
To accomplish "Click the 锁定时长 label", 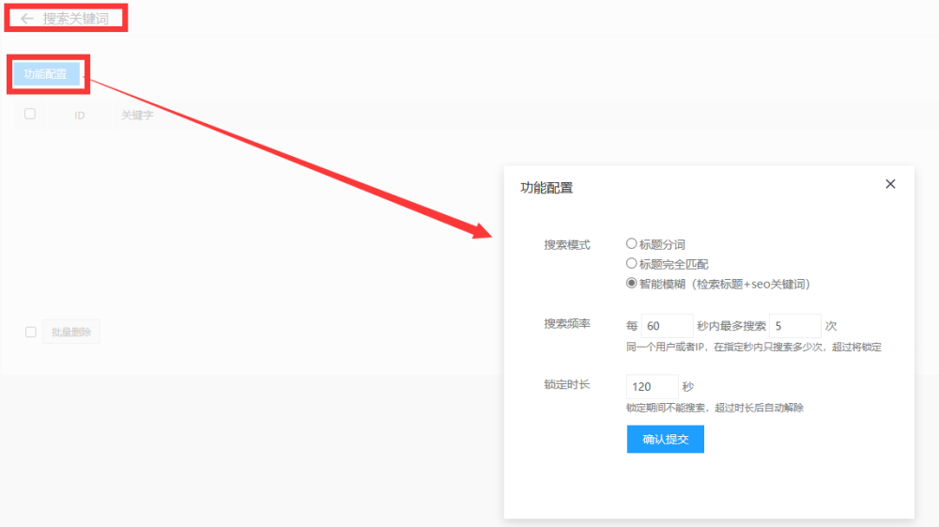I will coord(566,384).
